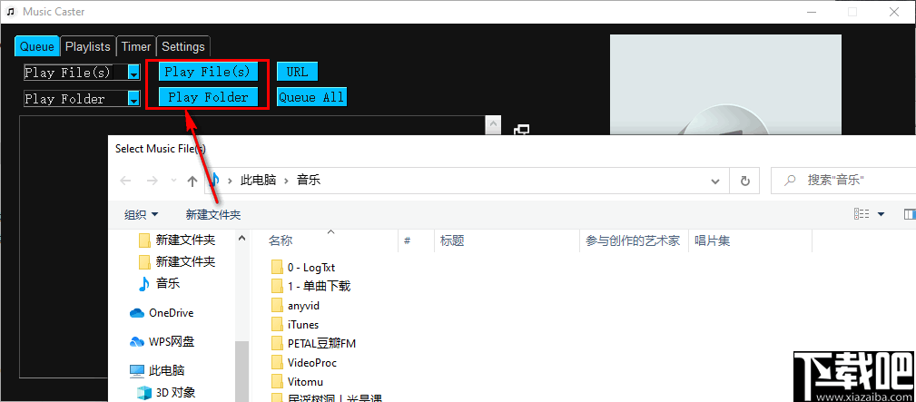The image size is (916, 402).
Task: Open recent locations dropdown chevron
Action: [x=173, y=181]
